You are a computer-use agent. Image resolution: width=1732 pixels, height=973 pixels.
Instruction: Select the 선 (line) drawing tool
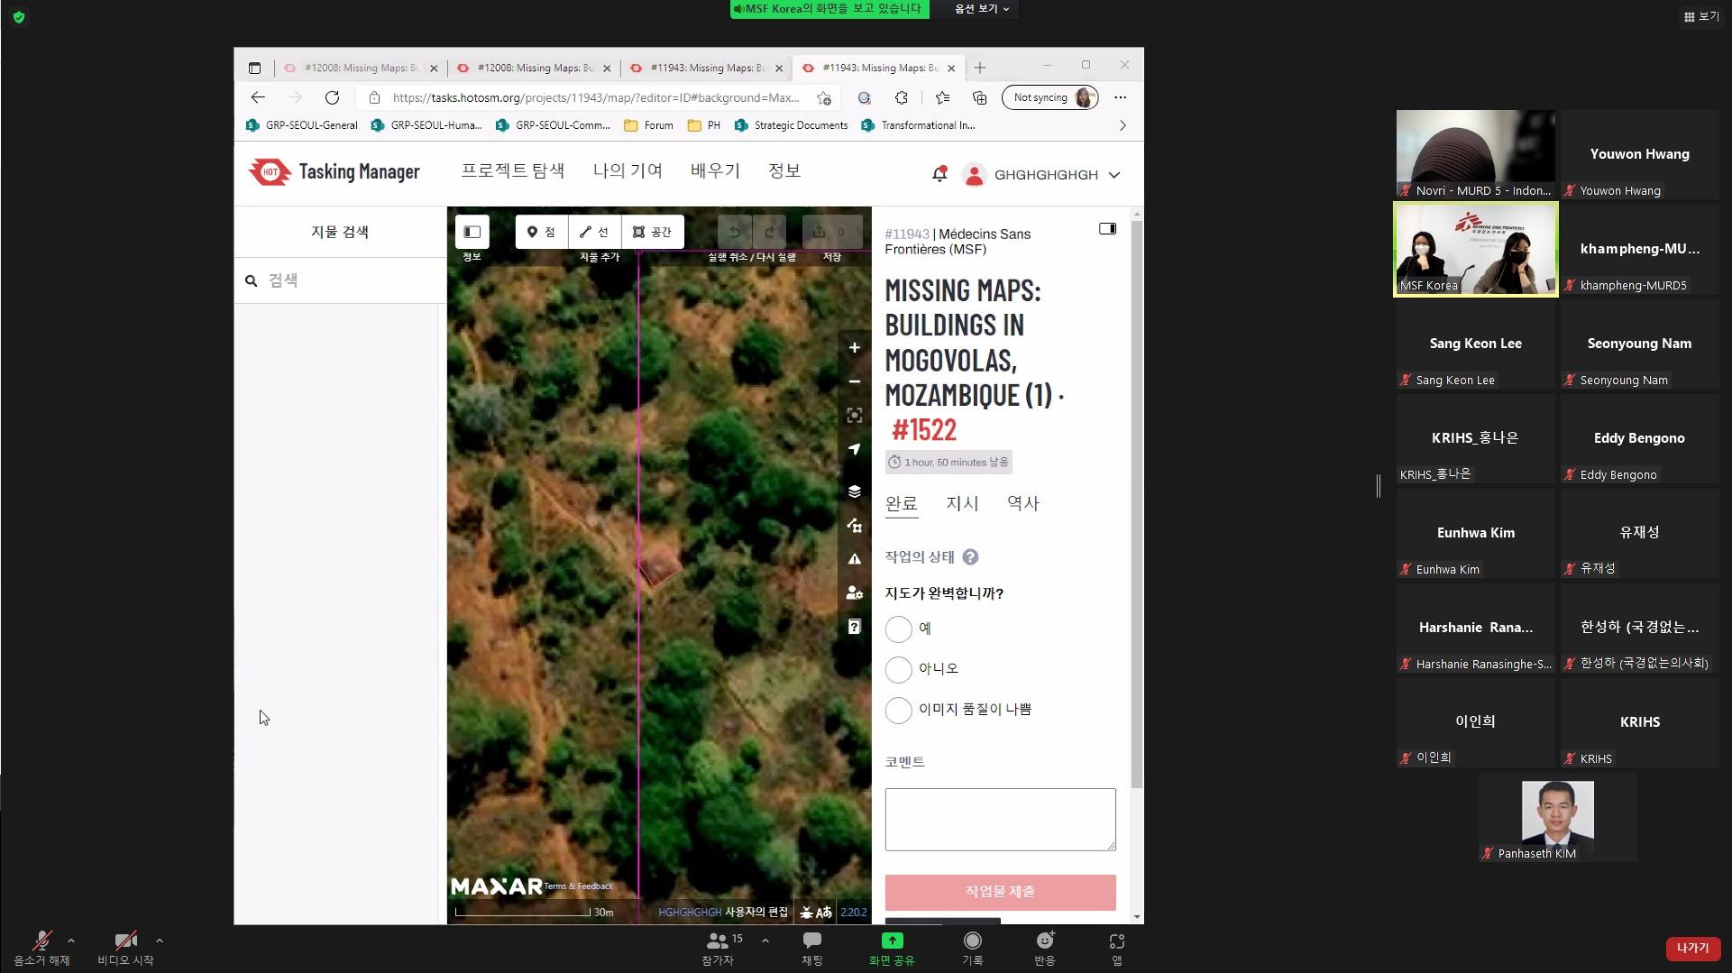594,232
